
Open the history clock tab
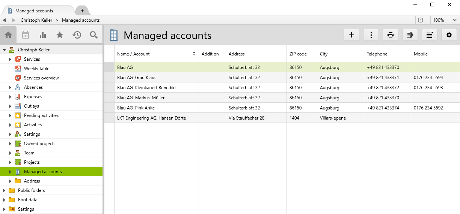[77, 35]
